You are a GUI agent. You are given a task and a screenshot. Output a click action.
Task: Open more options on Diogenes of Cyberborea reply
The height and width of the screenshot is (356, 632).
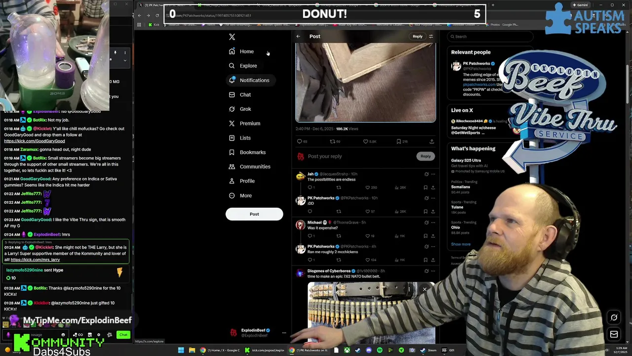click(x=433, y=271)
